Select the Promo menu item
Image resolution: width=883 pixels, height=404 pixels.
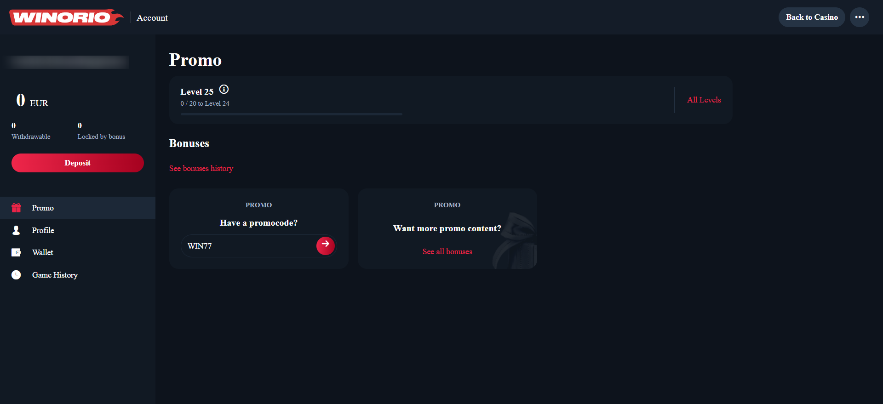[x=78, y=208]
